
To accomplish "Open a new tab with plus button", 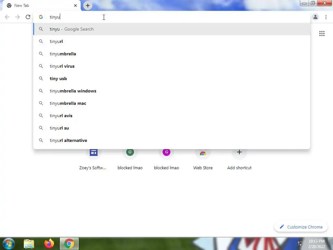I will pyautogui.click(x=88, y=6).
